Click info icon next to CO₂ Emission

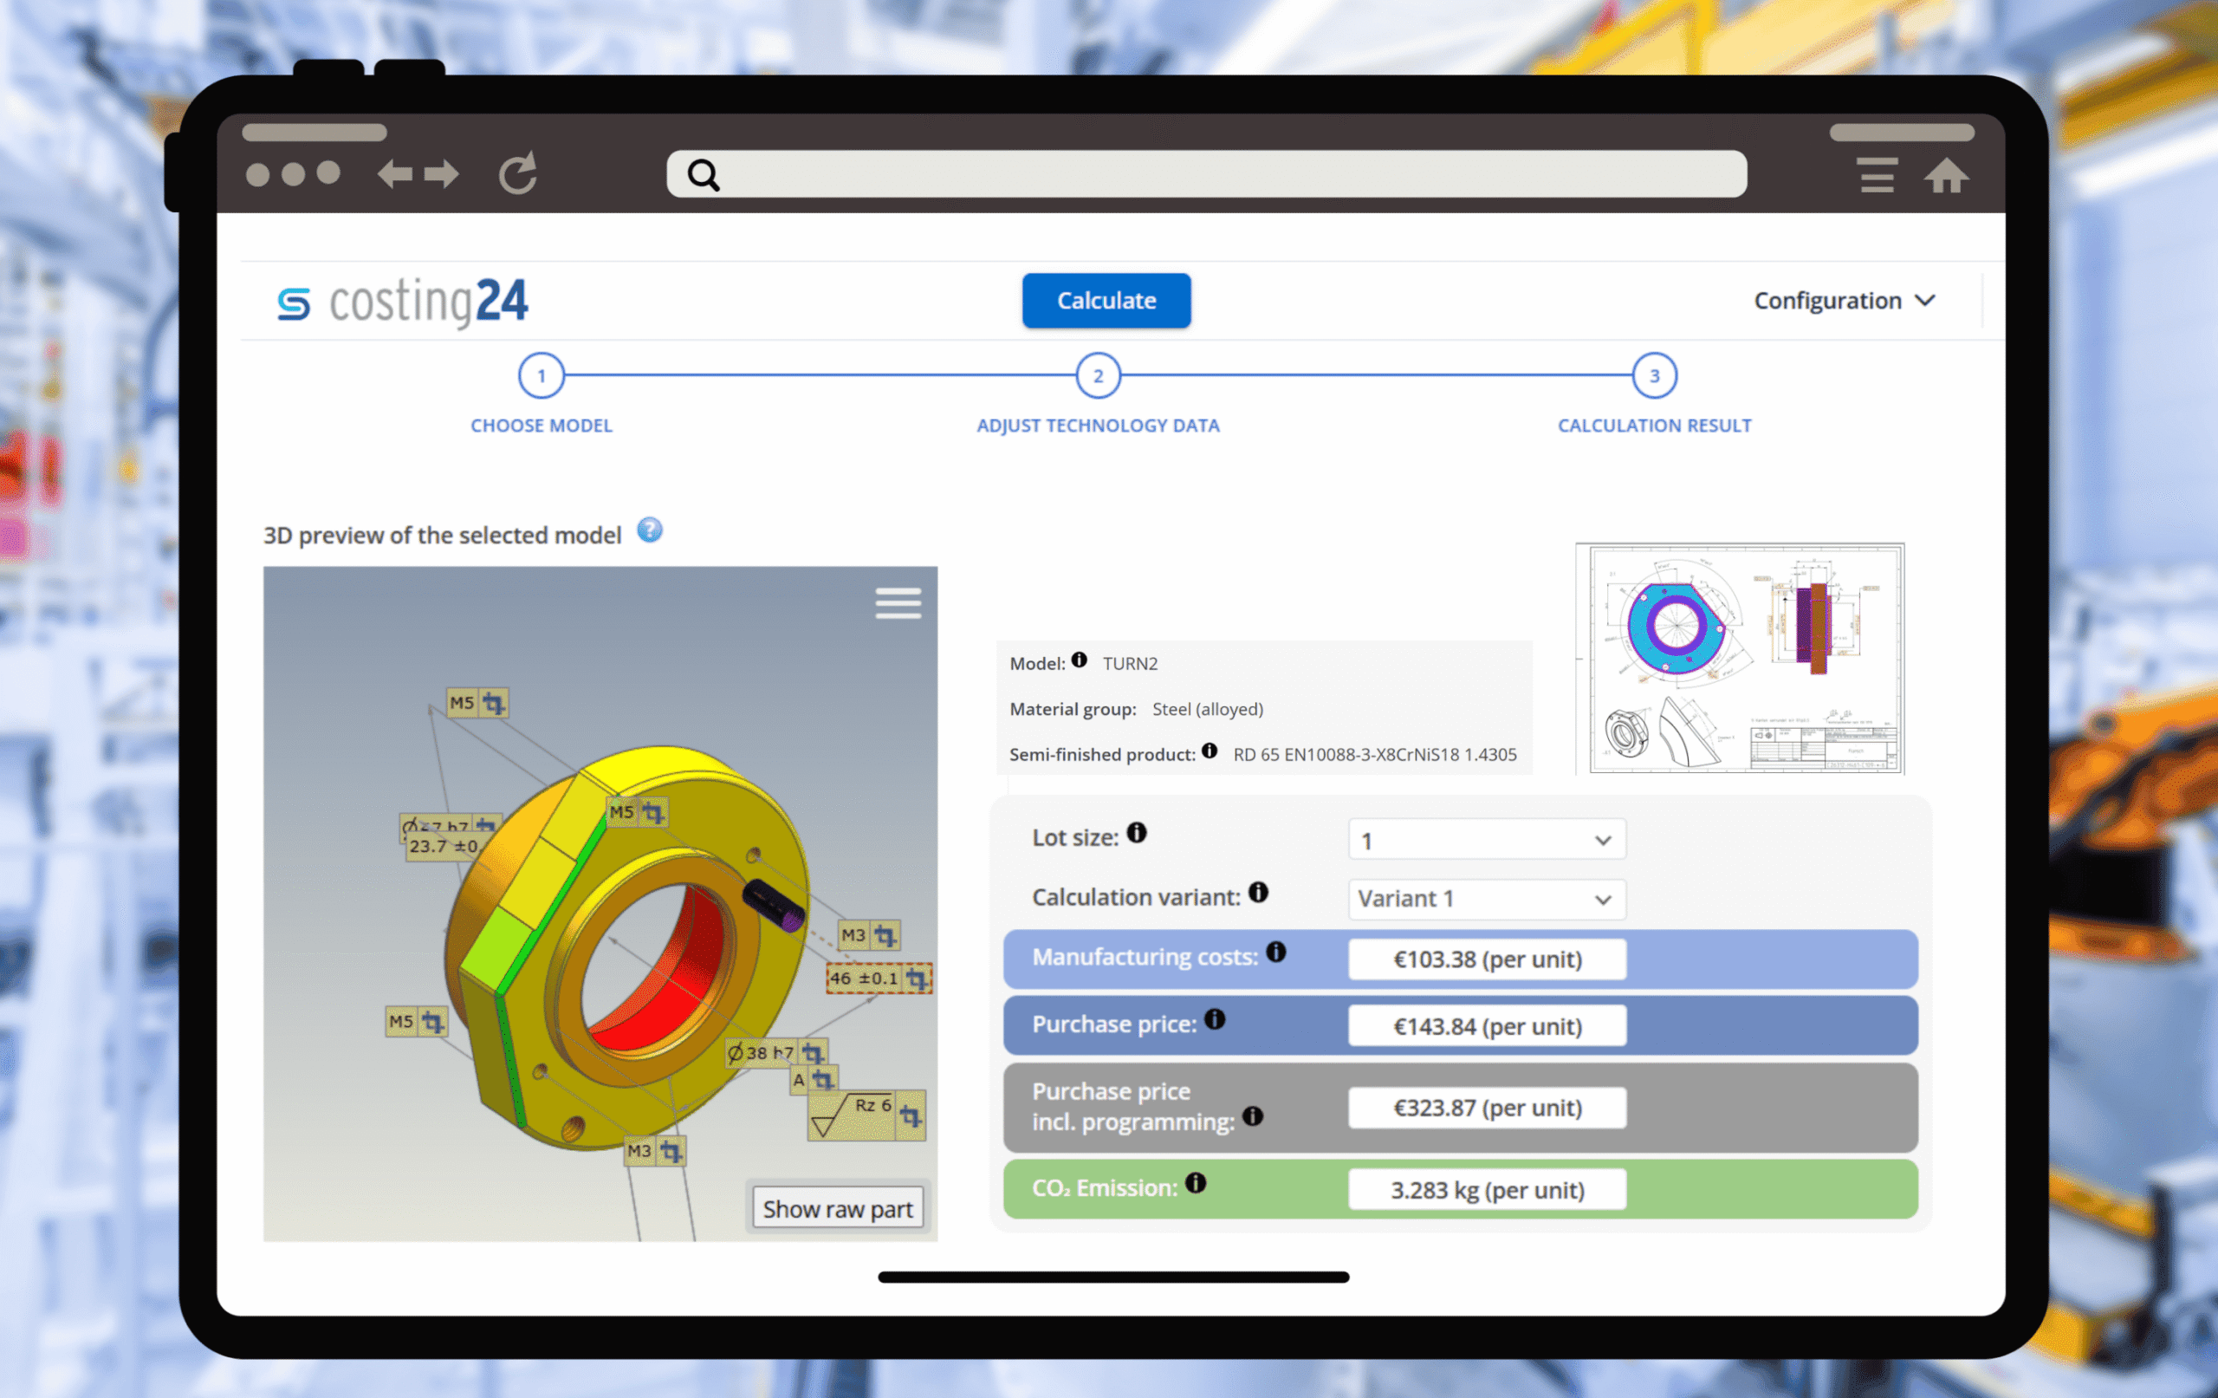click(x=1196, y=1182)
